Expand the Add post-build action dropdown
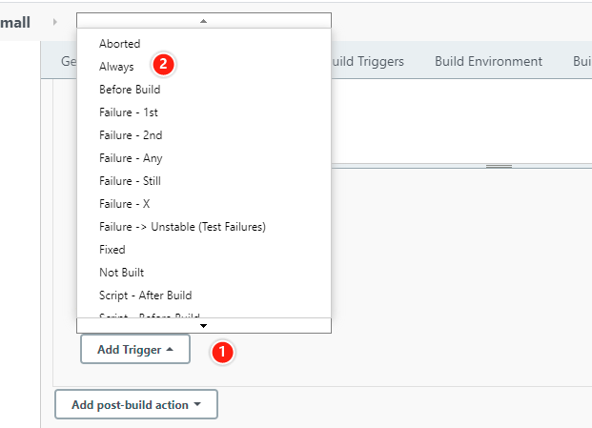 [136, 404]
